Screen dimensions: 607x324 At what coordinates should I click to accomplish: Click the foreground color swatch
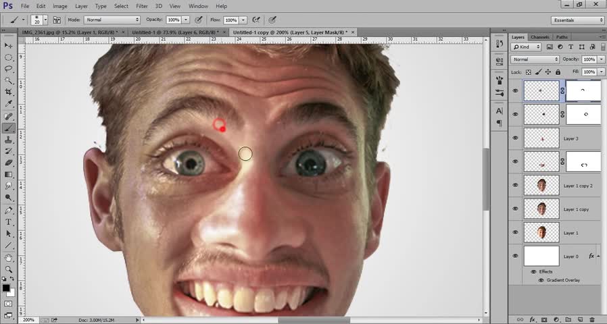click(x=6, y=288)
